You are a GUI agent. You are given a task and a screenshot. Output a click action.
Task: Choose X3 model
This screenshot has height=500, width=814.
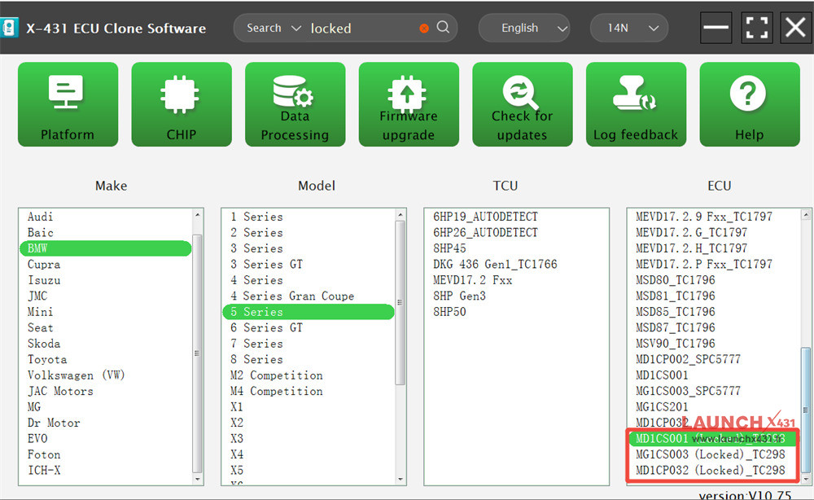click(237, 439)
